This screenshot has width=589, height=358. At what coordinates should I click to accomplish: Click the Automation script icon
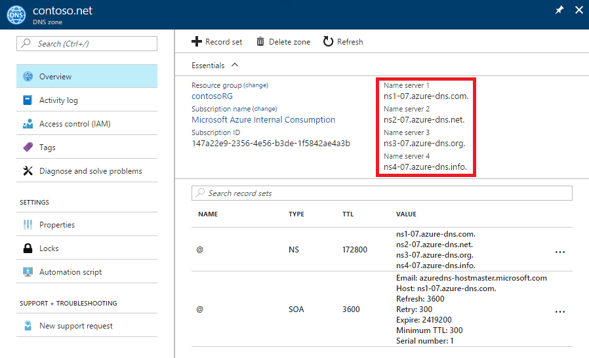click(x=28, y=272)
